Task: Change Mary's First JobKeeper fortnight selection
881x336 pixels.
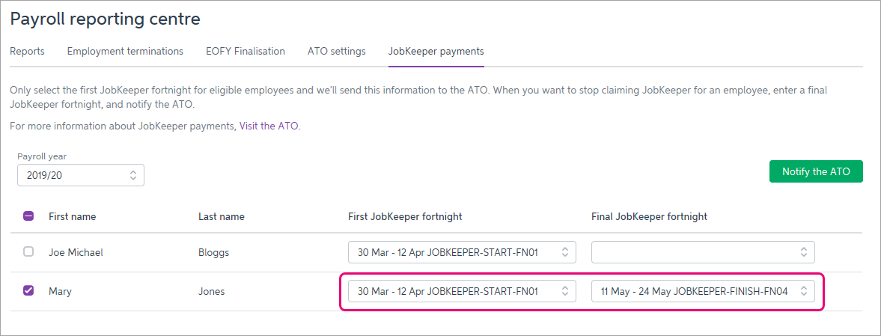Action: pyautogui.click(x=462, y=291)
